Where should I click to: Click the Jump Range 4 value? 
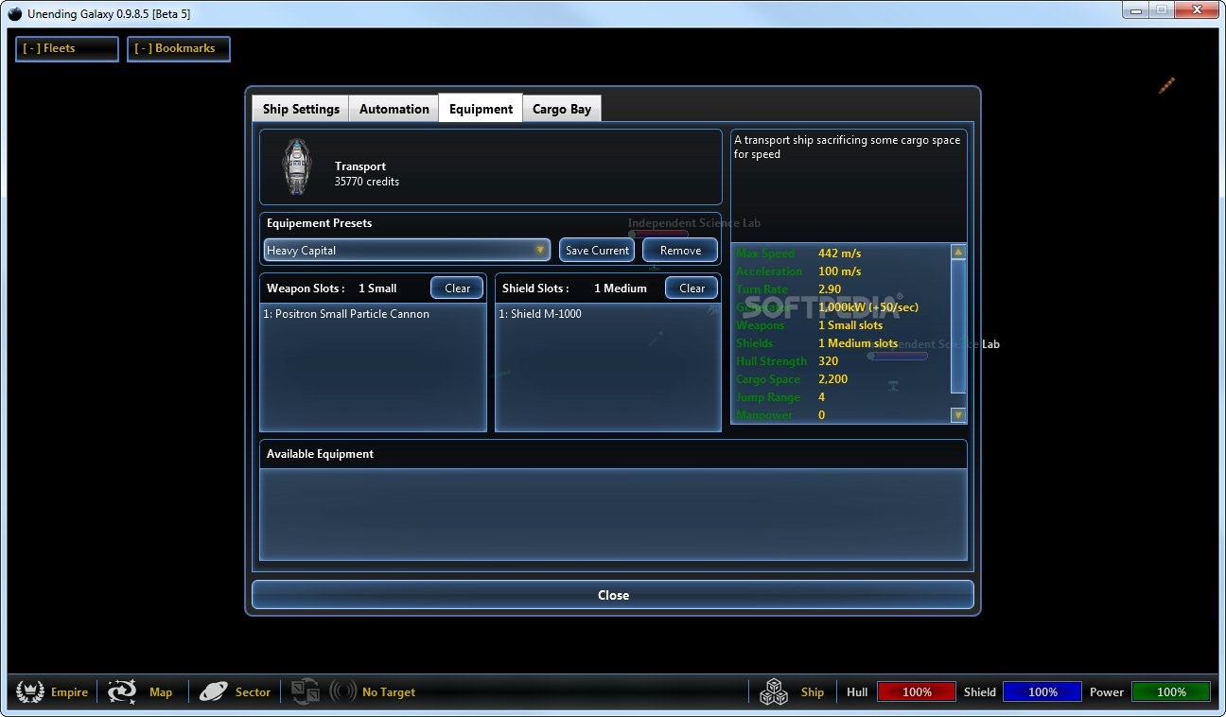(x=821, y=397)
